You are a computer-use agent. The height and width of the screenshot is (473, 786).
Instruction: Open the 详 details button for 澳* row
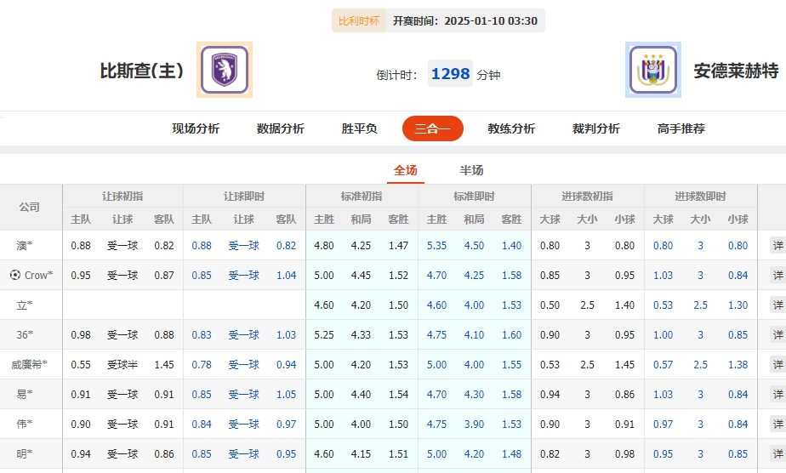click(777, 246)
